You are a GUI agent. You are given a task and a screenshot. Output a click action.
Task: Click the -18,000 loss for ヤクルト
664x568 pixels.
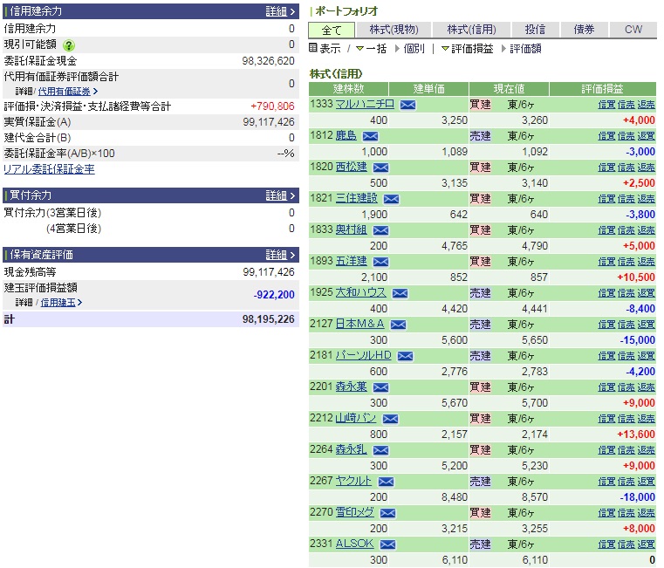[637, 496]
